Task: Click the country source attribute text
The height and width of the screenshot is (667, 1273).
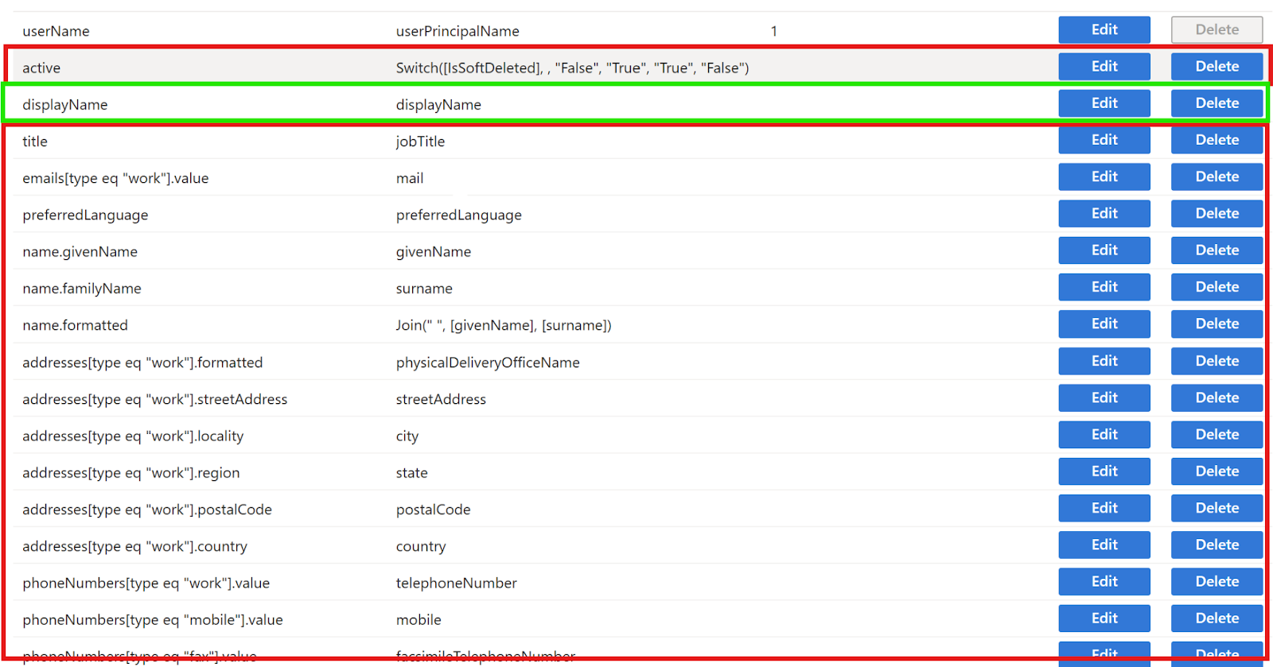Action: pyautogui.click(x=421, y=546)
